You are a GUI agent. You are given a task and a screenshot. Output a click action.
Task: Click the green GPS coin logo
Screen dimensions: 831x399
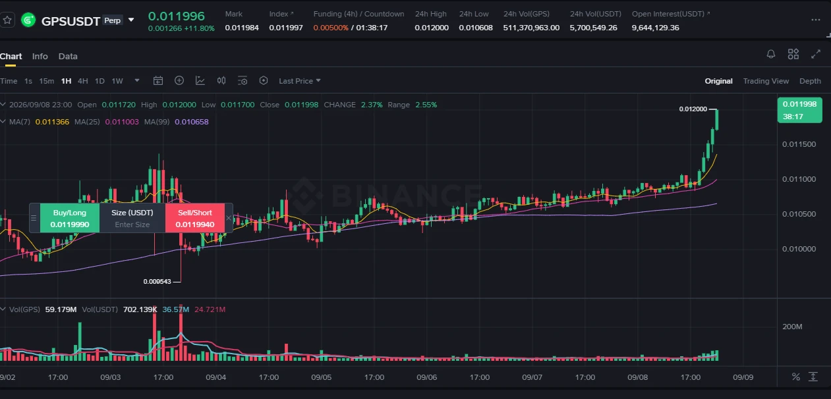coord(28,20)
